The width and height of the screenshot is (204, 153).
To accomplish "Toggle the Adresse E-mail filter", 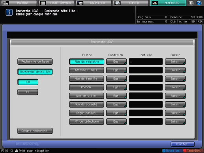I will coord(86,70).
